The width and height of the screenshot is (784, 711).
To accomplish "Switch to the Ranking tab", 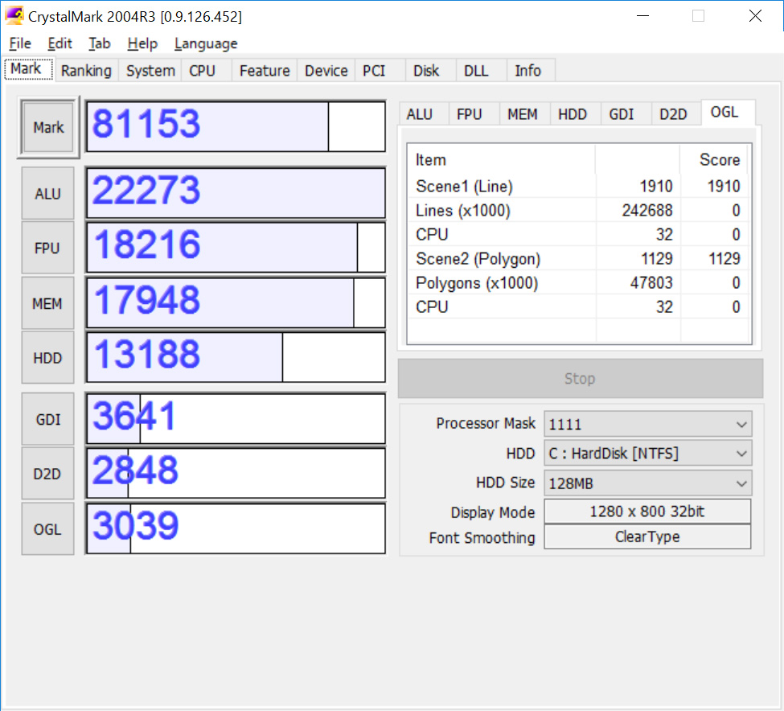I will (x=86, y=71).
